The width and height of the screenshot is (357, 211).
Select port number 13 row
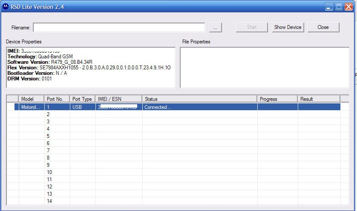(x=178, y=194)
